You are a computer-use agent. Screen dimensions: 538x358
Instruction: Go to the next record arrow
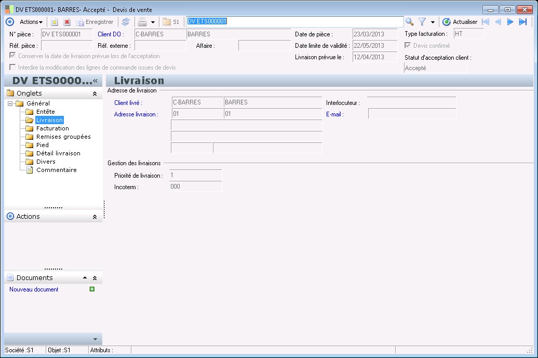(x=510, y=22)
